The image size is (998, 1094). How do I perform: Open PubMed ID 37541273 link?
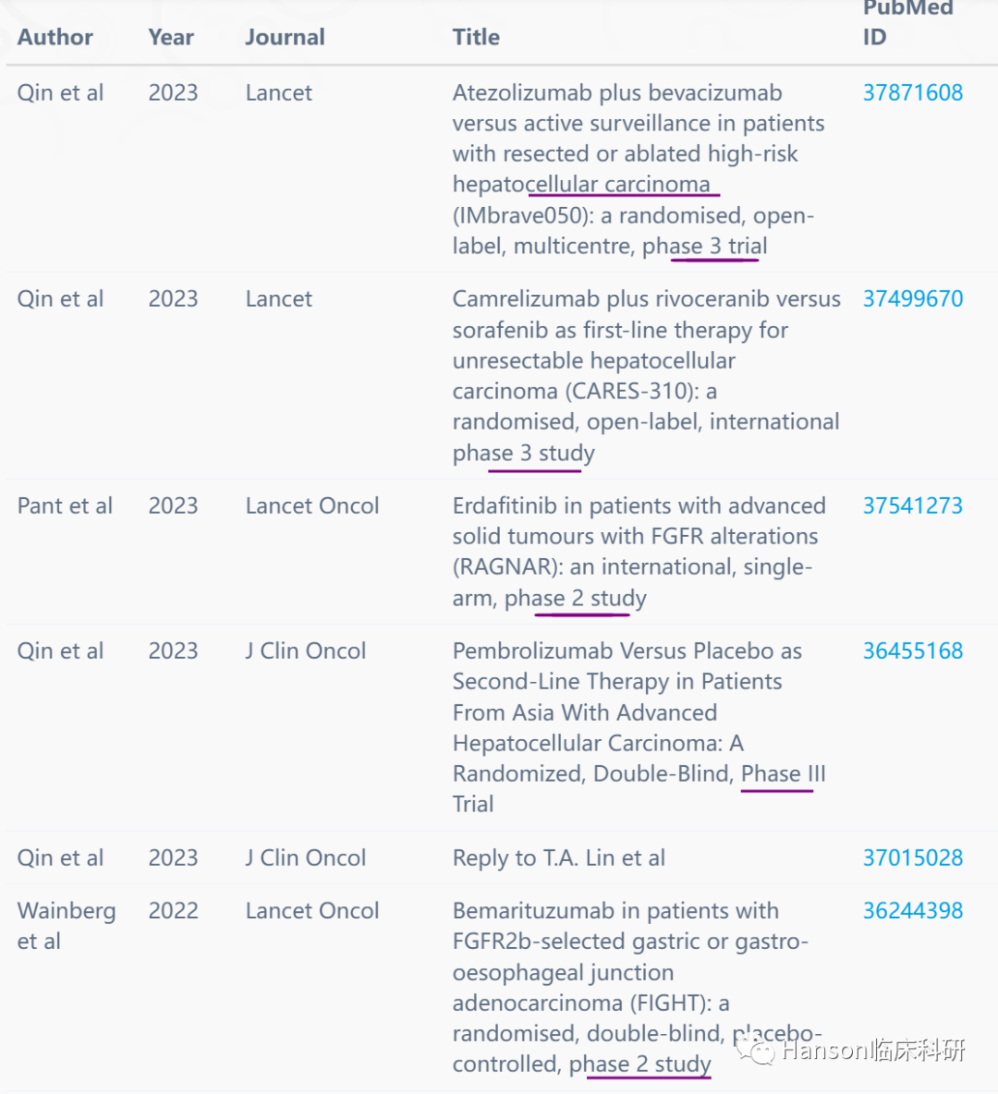(912, 505)
